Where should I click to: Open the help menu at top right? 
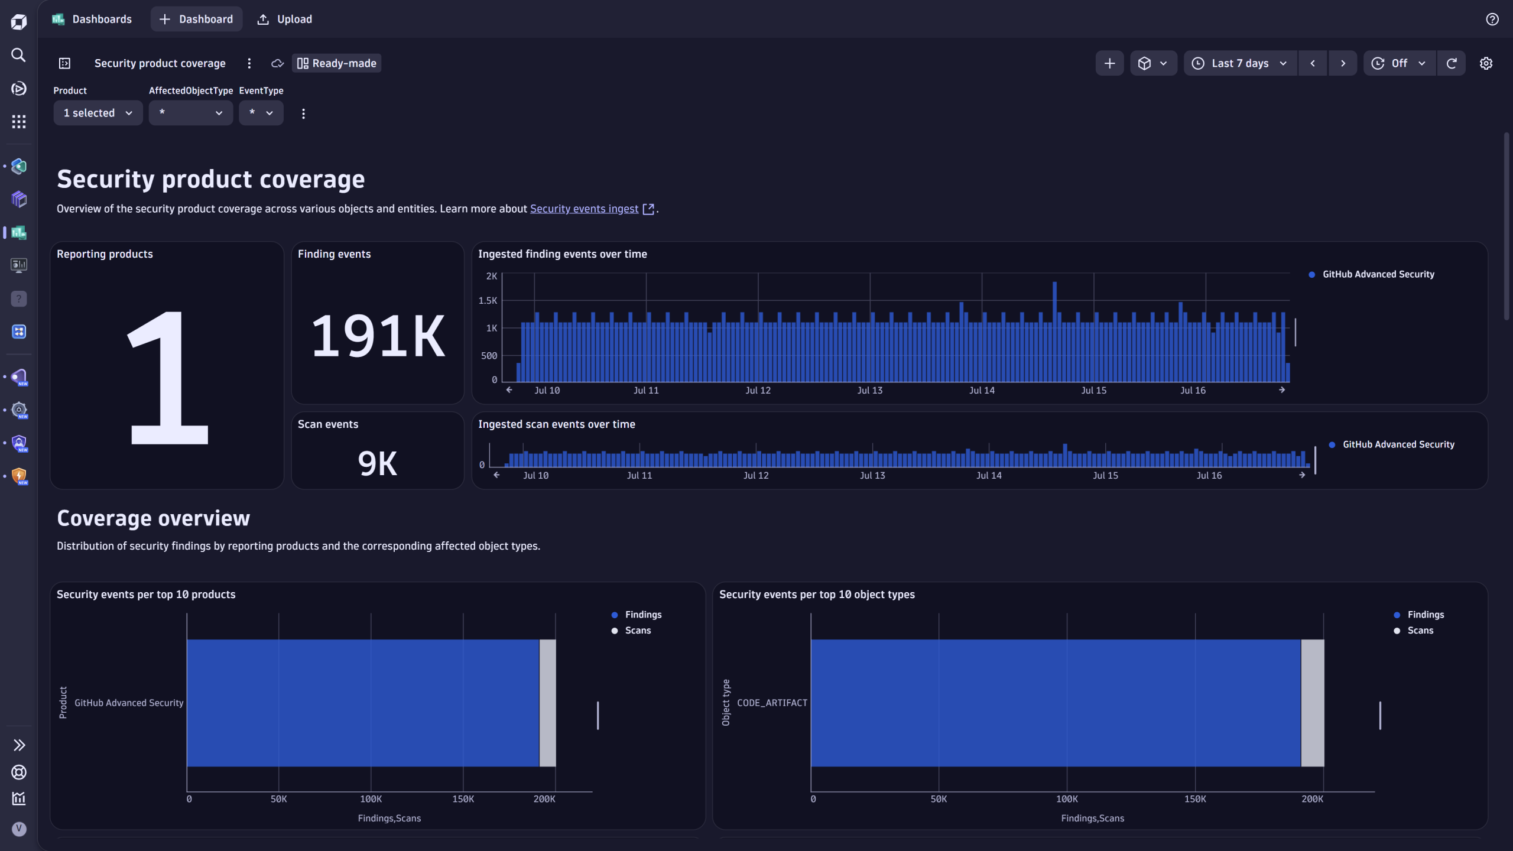pyautogui.click(x=1492, y=19)
